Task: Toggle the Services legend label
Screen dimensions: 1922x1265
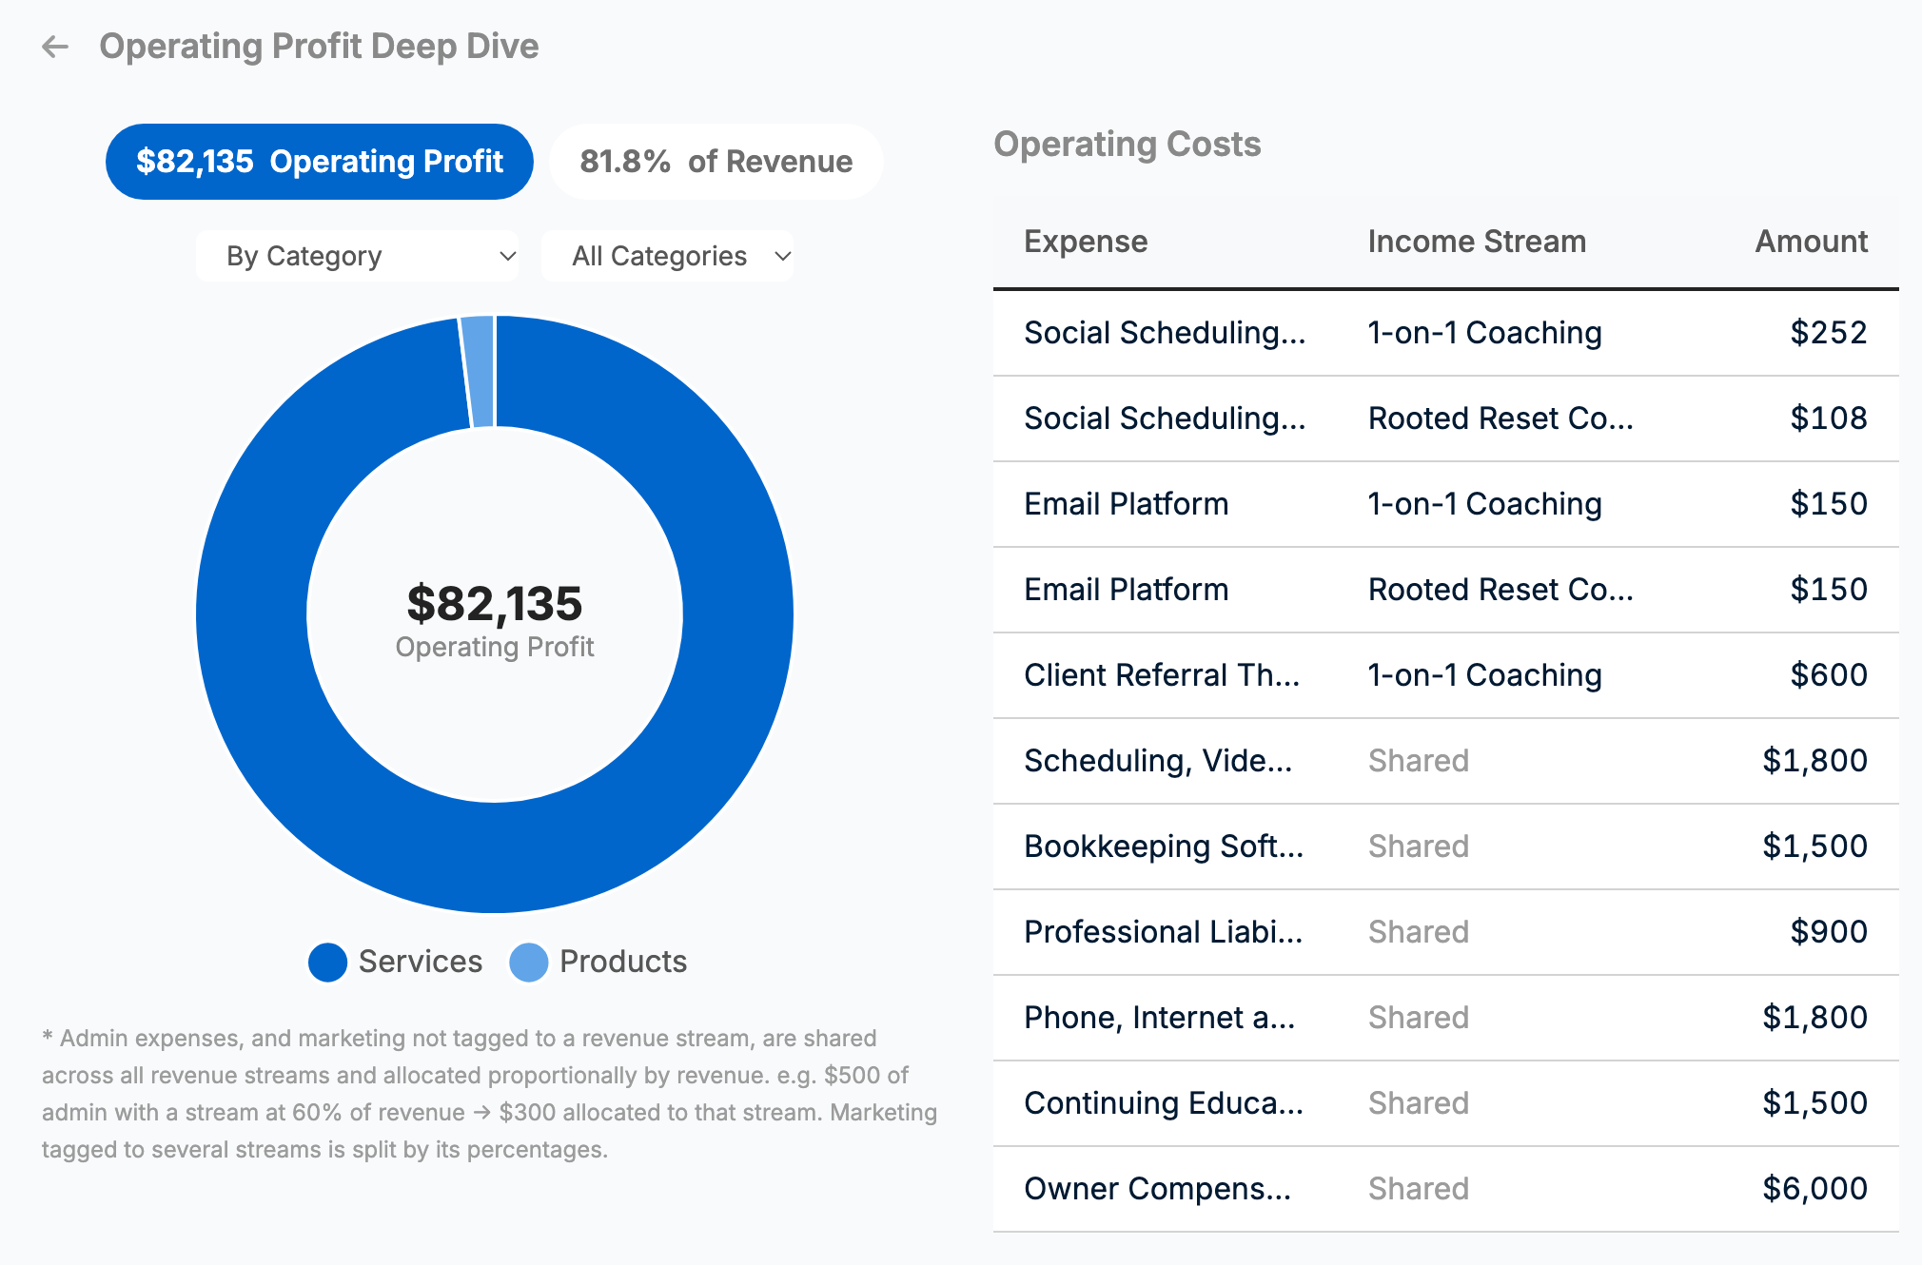Action: pos(421,962)
